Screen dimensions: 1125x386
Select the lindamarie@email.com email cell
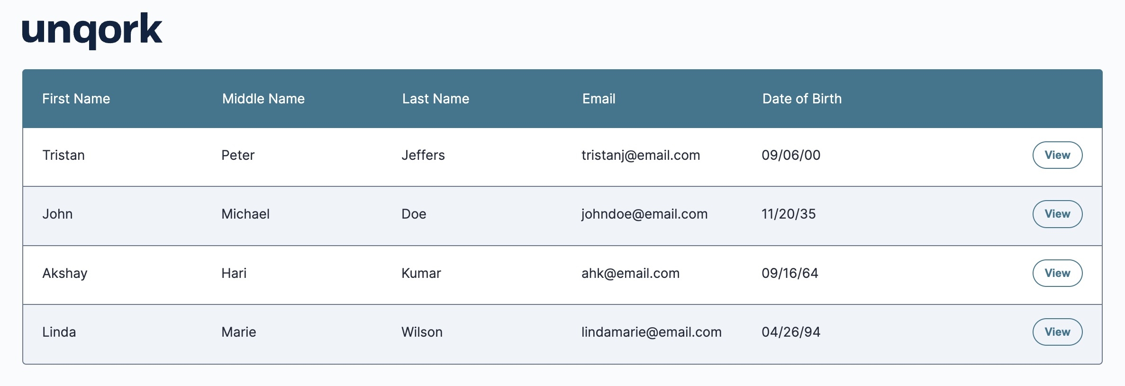click(652, 332)
